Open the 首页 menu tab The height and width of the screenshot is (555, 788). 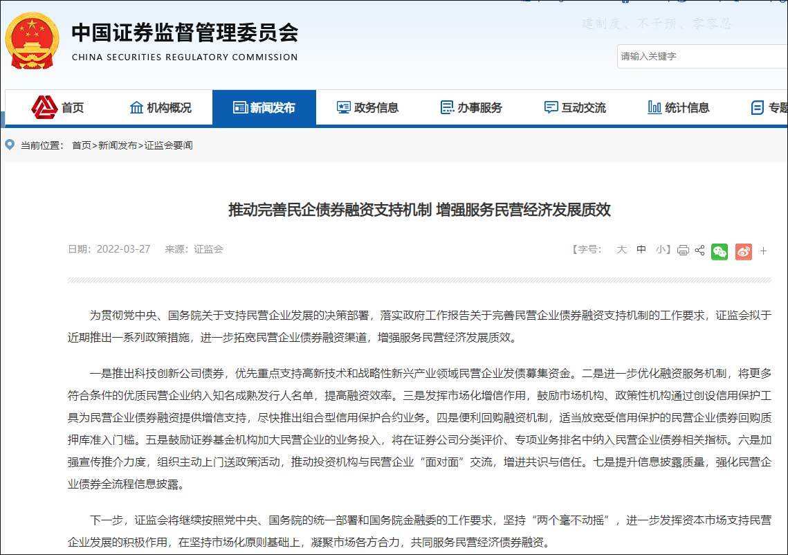[x=57, y=107]
